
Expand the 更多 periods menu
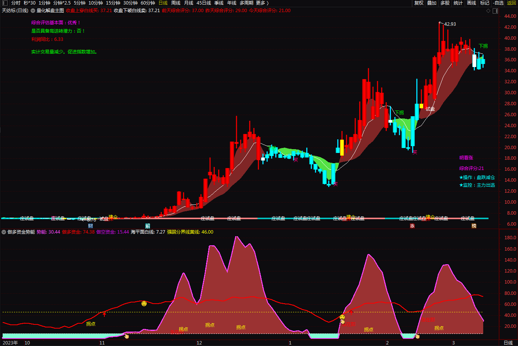point(262,3)
